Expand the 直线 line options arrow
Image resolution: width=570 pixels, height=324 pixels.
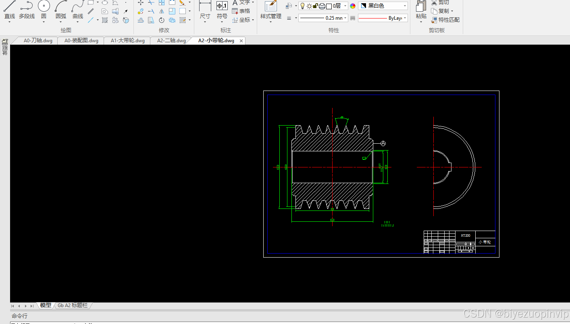coord(9,22)
